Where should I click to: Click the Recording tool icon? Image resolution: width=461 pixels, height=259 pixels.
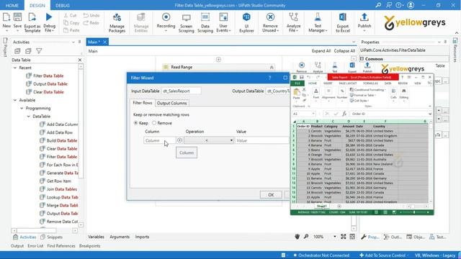[x=166, y=17]
